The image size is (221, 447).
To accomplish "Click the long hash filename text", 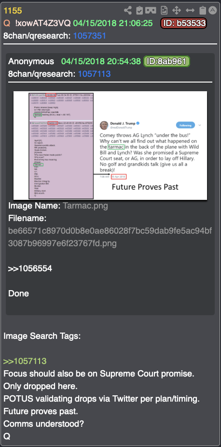I will pyautogui.click(x=110, y=237).
